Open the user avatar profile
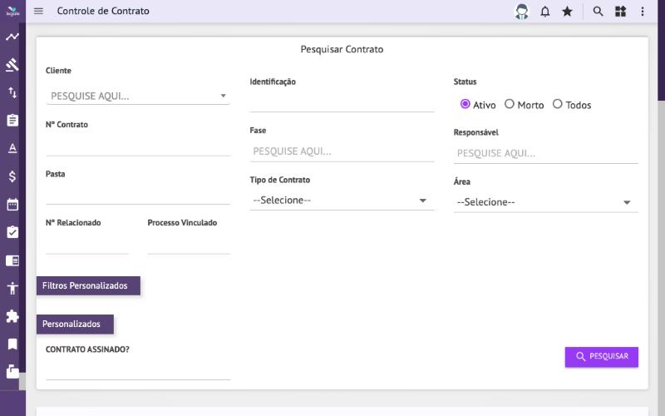Screen dimensions: 665x416 [522, 11]
